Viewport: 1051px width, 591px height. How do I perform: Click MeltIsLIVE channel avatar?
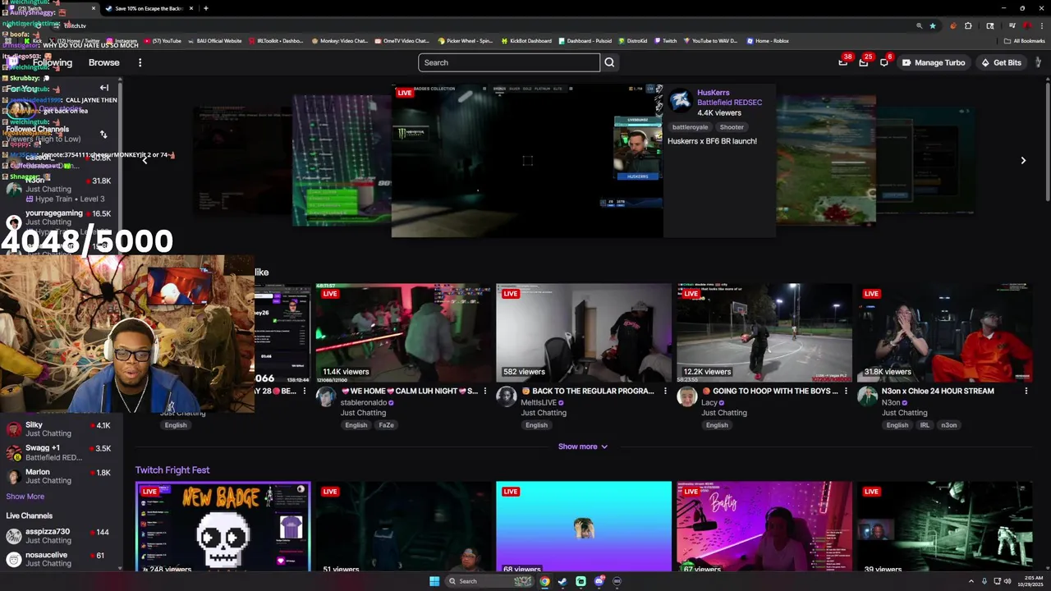click(506, 396)
